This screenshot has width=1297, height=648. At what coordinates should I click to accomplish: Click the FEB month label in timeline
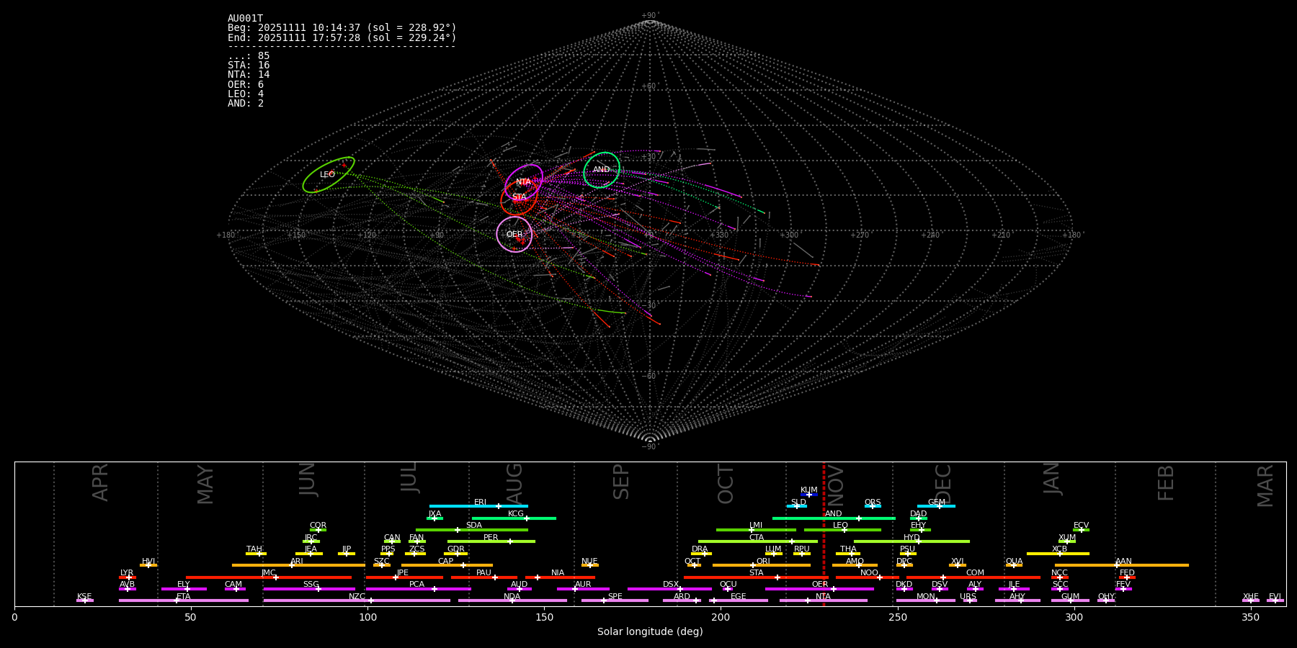pos(1166,483)
